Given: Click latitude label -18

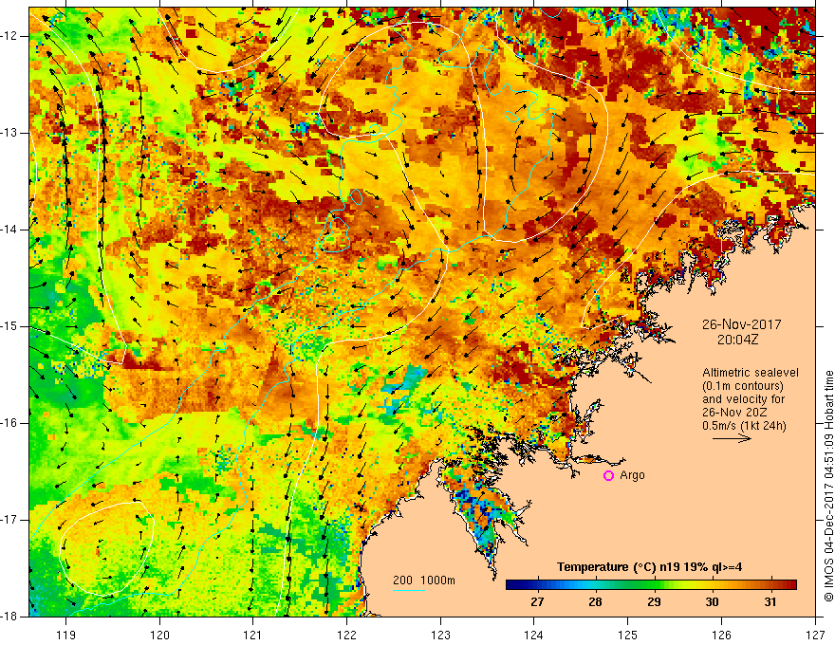Looking at the screenshot, I should tap(10, 617).
